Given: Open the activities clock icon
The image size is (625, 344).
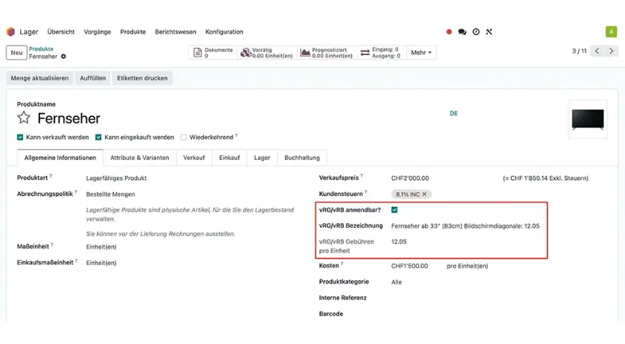Looking at the screenshot, I should (475, 32).
